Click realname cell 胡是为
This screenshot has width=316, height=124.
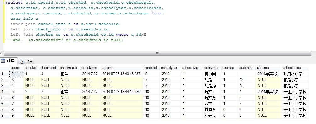click(212, 86)
